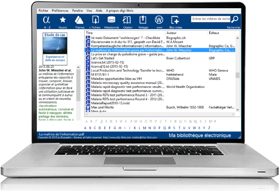
Task: Click the search criteria input field
Action: click(x=210, y=19)
